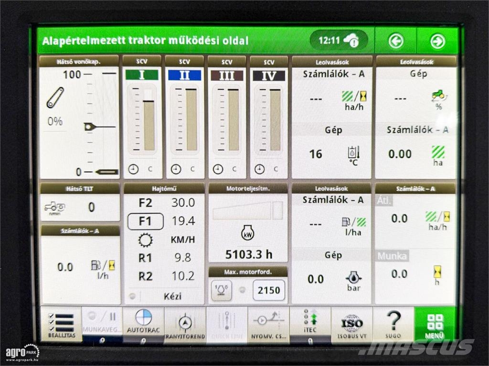Screen dimensions: 489x366
Task: Click SCV III timer clock icon
Action: (x=218, y=169)
